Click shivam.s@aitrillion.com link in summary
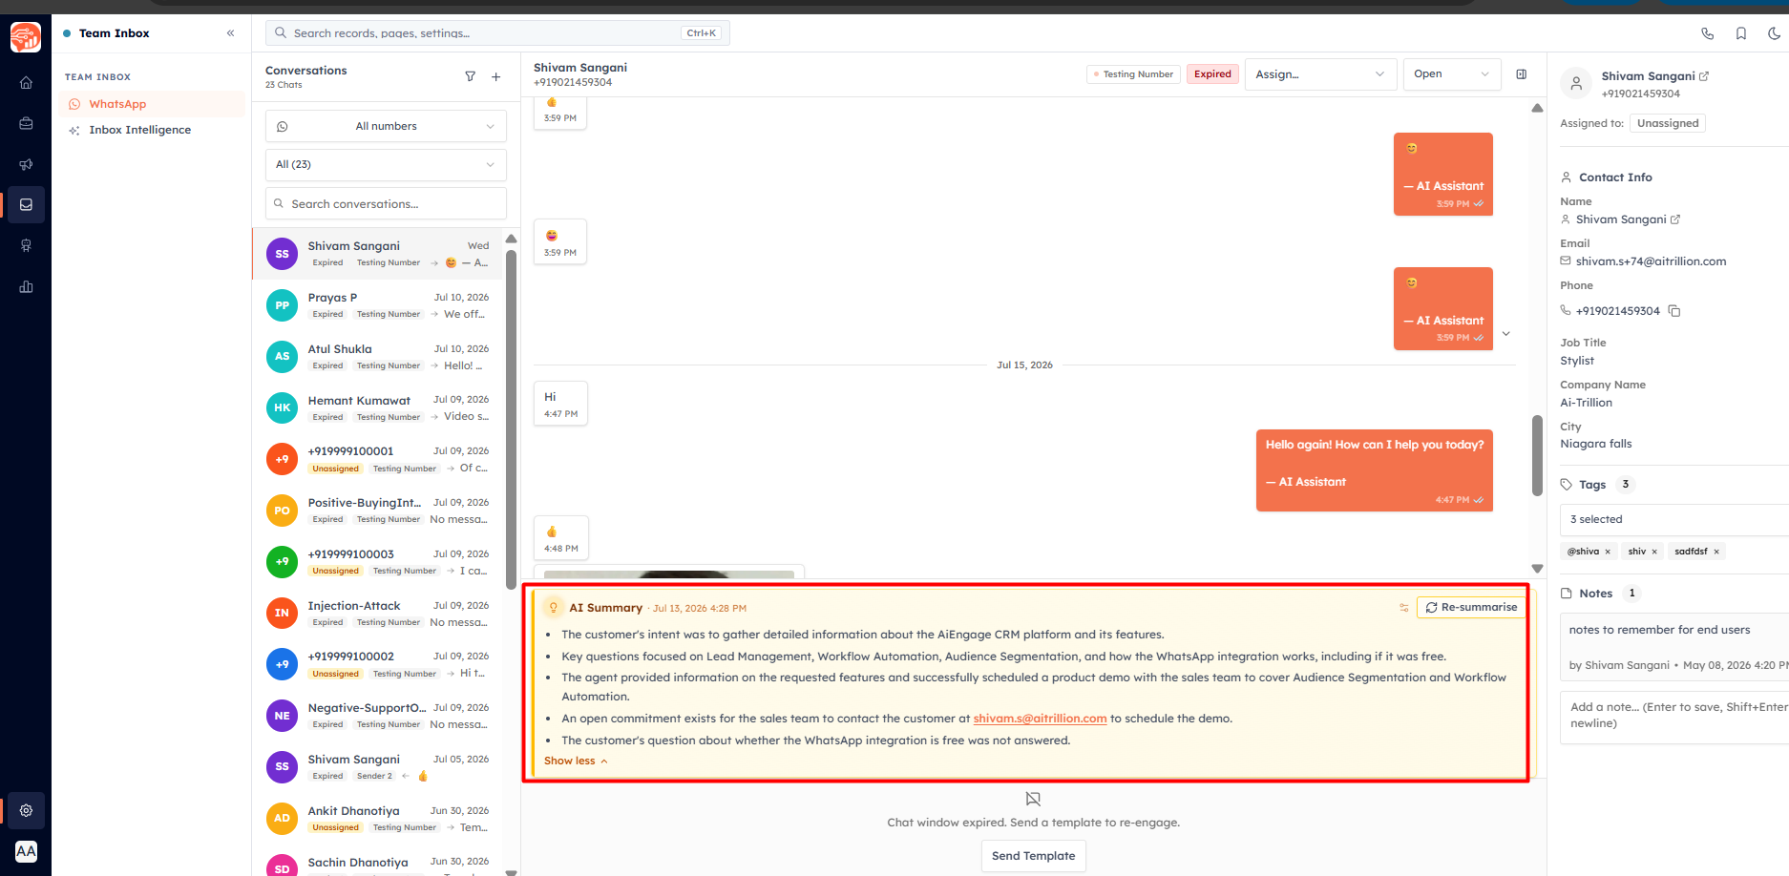This screenshot has width=1789, height=876. 1040,720
